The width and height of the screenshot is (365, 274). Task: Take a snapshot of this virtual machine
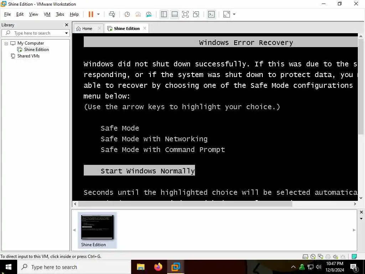pos(127,14)
